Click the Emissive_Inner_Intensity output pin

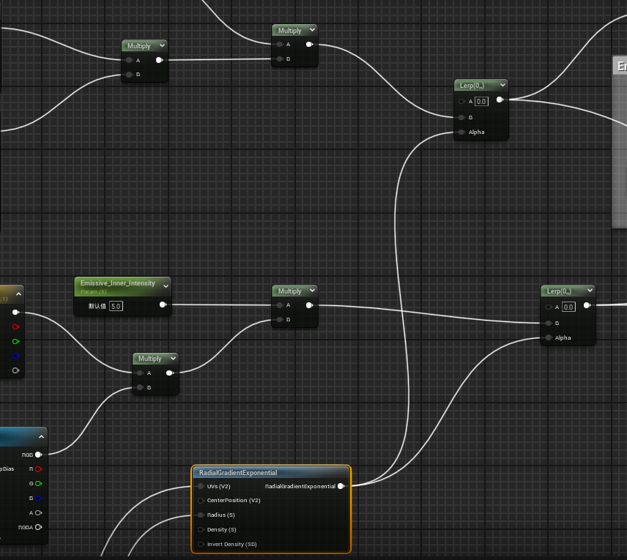pos(163,305)
